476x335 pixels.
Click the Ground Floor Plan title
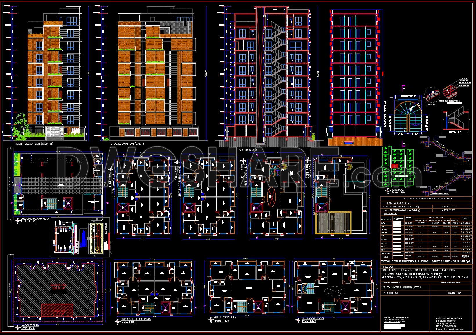pyautogui.click(x=35, y=219)
